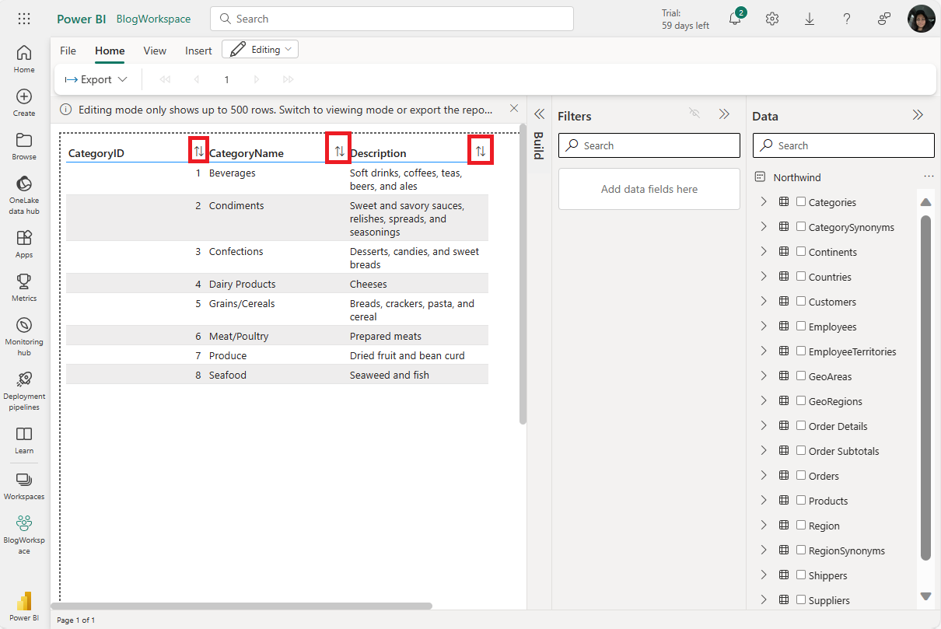941x629 pixels.
Task: Click the report horizontal scrollbar
Action: coord(241,606)
